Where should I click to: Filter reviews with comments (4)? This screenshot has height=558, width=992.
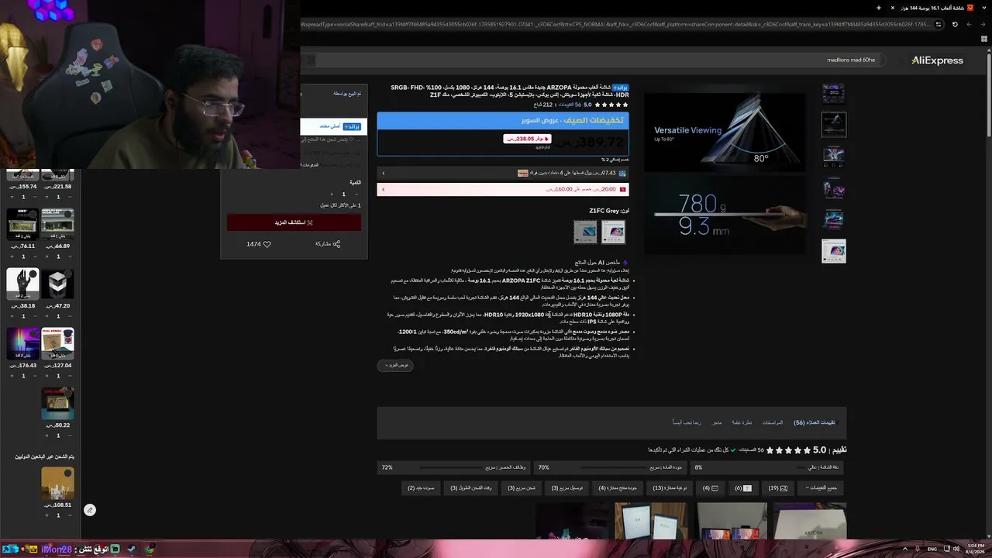click(x=710, y=488)
